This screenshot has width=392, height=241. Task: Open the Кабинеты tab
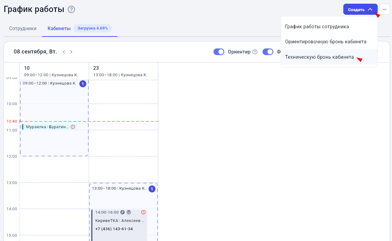coord(59,29)
